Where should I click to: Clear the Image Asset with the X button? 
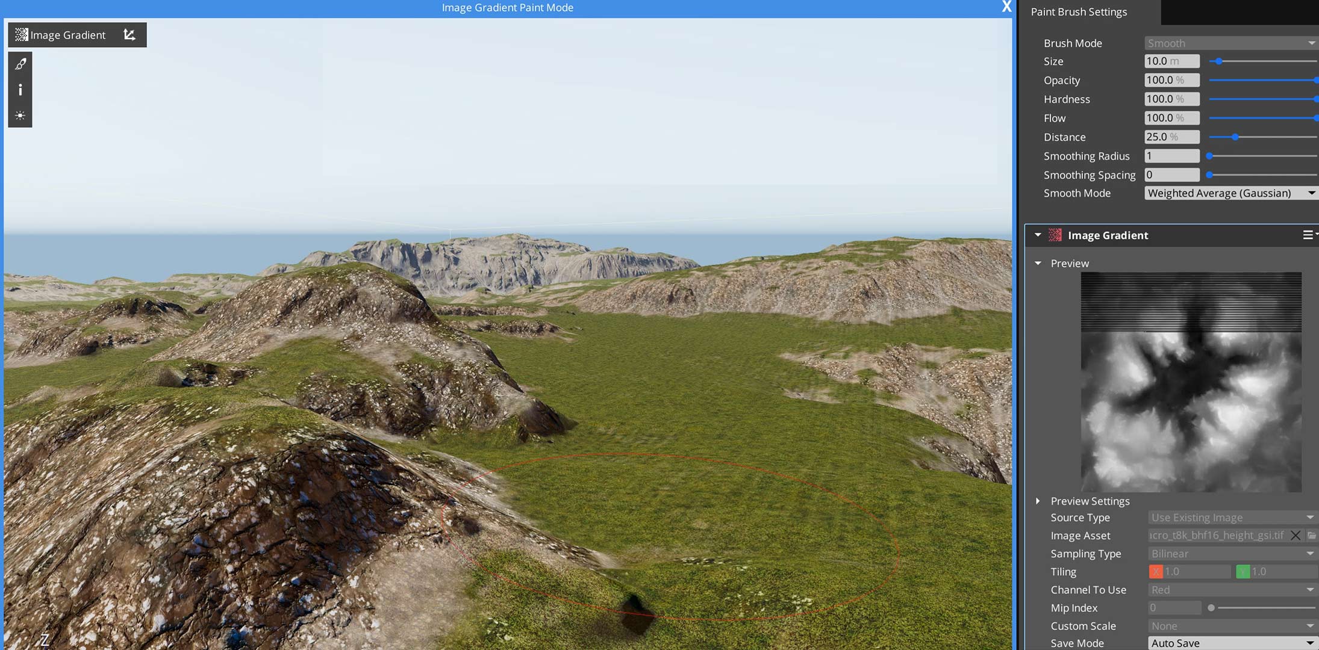point(1296,535)
